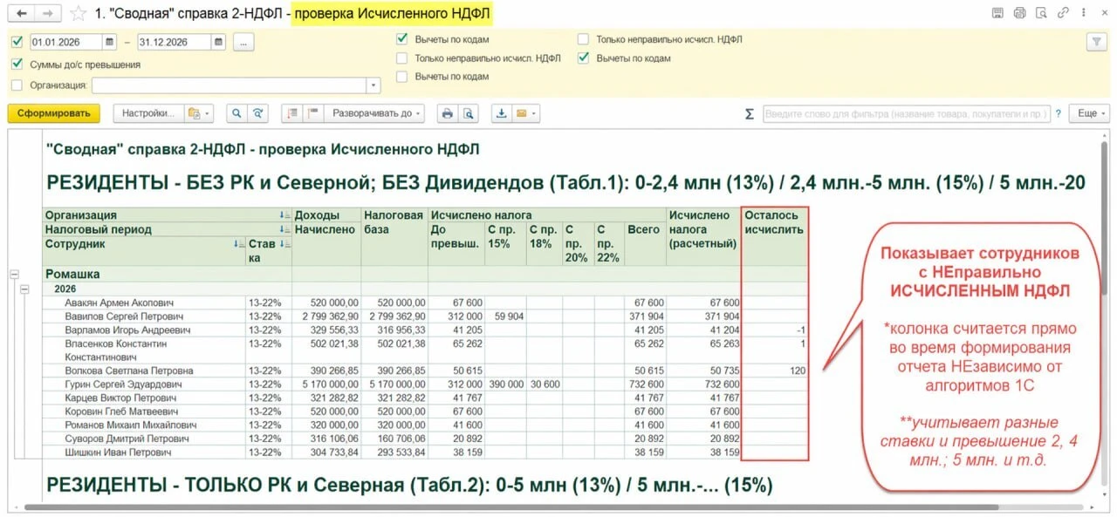Open Настройки... settings

click(x=149, y=113)
